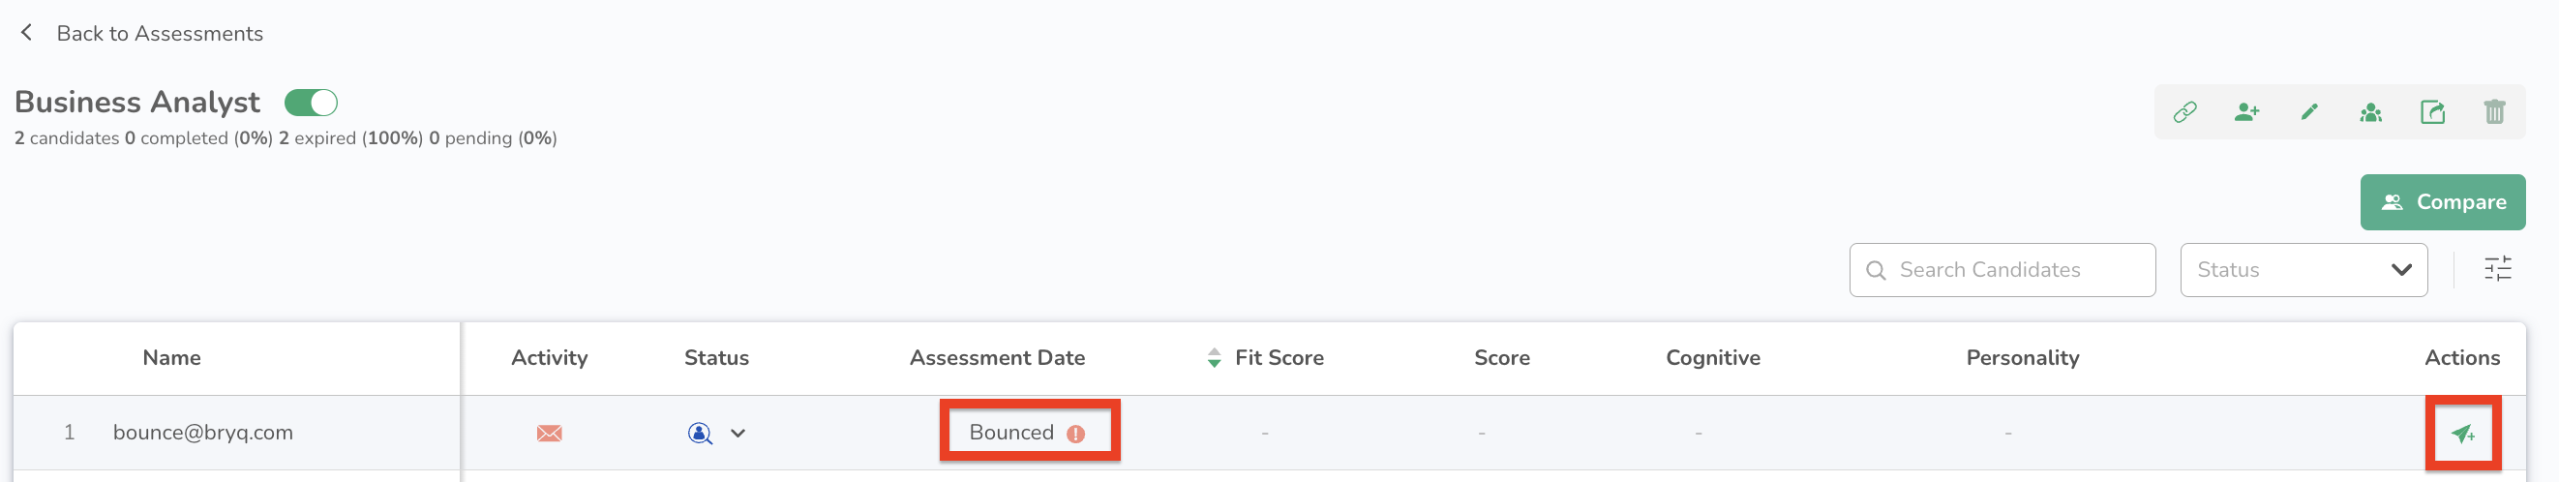Click the pencil edit assessment icon
The image size is (2559, 482).
click(x=2308, y=112)
